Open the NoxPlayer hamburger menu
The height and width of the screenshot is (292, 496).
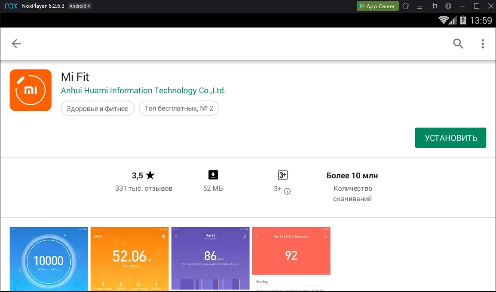tap(419, 6)
